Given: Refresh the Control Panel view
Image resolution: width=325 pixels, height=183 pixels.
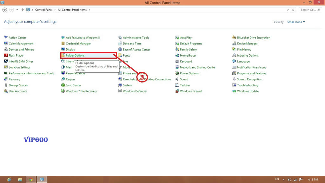Looking at the screenshot, I should click(x=293, y=10).
